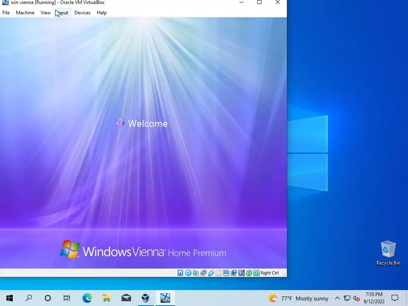The width and height of the screenshot is (408, 306).
Task: Select the Recycle Bin desktop icon
Action: [388, 253]
